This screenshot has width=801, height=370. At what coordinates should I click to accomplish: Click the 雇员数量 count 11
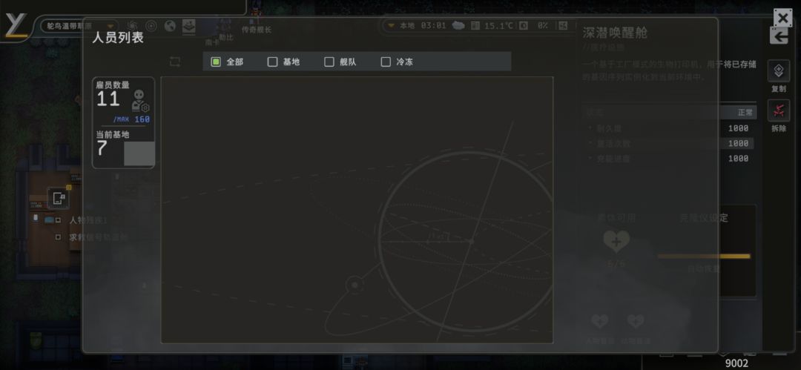tap(108, 99)
